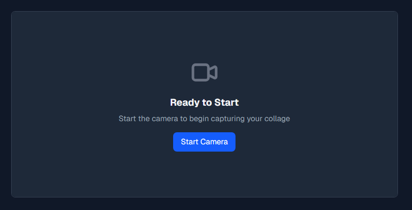Click the word "to" in the "Ready to Start" heading
This screenshot has height=210, width=412.
(x=207, y=102)
